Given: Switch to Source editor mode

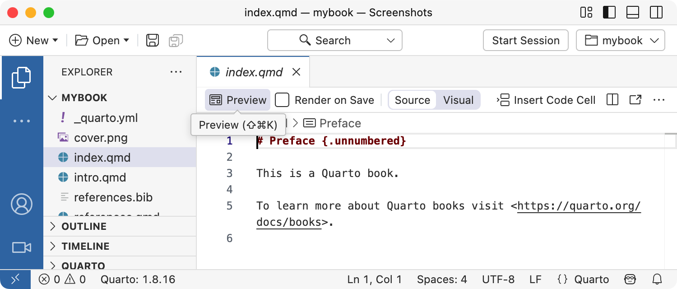Looking at the screenshot, I should click(x=412, y=100).
